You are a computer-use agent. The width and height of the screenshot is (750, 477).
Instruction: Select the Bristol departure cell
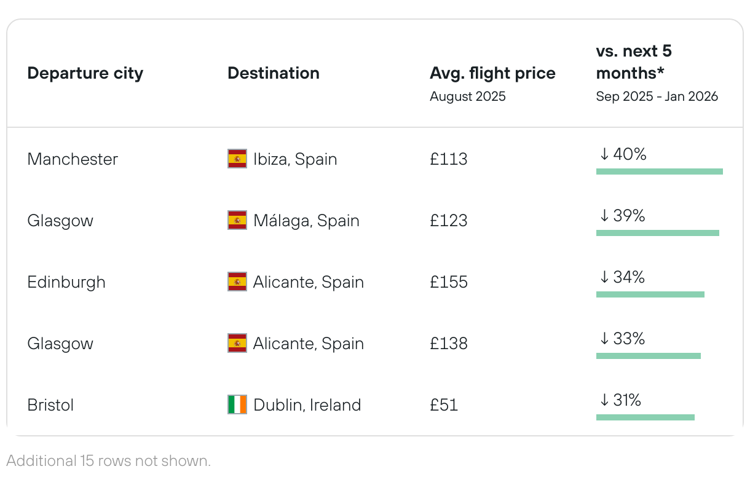click(50, 405)
